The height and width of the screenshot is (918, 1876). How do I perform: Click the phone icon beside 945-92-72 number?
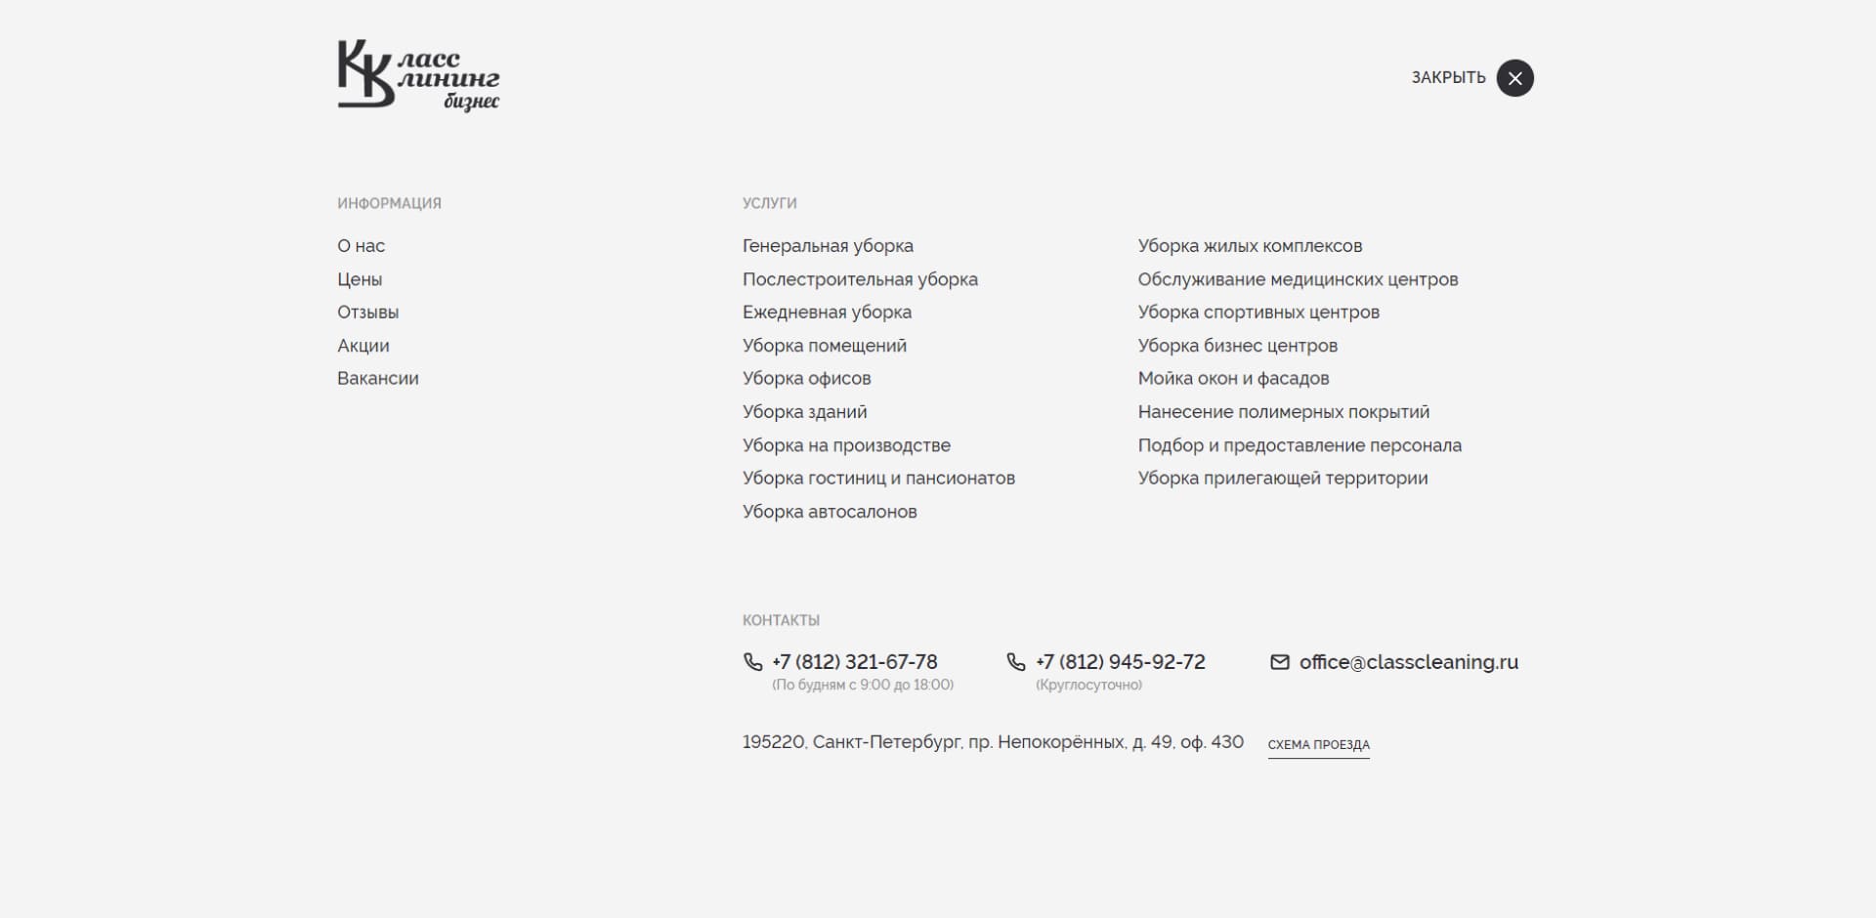pos(1016,662)
